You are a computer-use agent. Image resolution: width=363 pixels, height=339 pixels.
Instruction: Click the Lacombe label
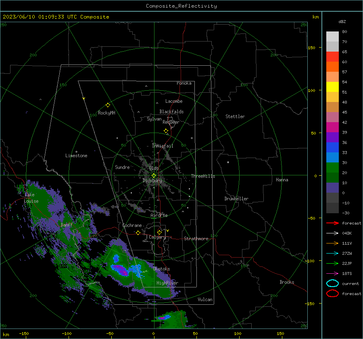pyautogui.click(x=174, y=101)
